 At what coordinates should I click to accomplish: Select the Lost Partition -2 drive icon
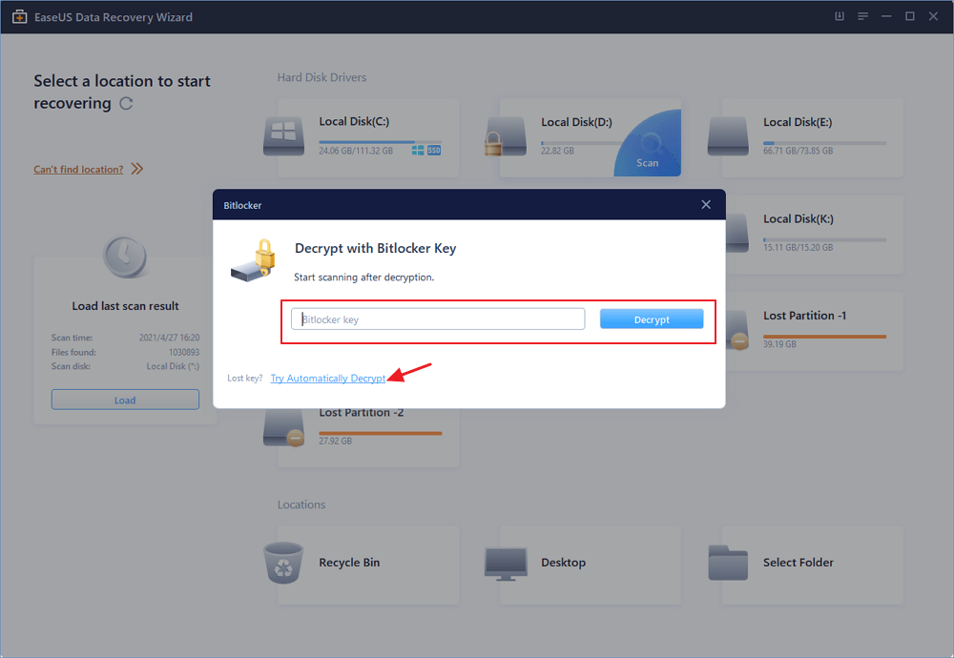283,428
